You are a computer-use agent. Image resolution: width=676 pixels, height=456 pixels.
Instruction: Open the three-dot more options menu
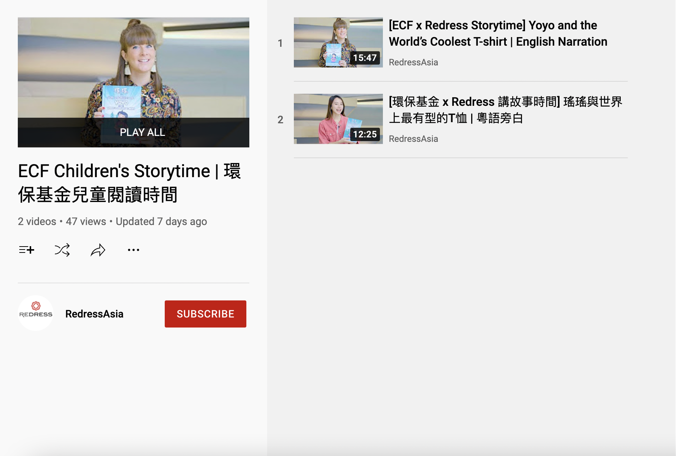coord(134,250)
